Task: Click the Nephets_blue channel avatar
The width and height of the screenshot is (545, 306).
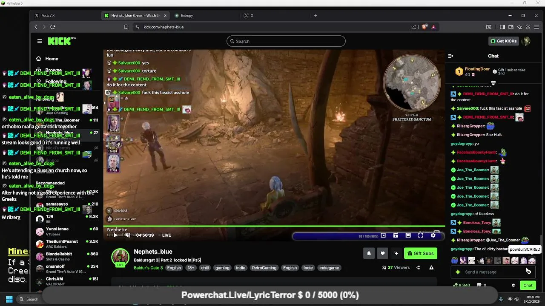Action: tap(120, 257)
